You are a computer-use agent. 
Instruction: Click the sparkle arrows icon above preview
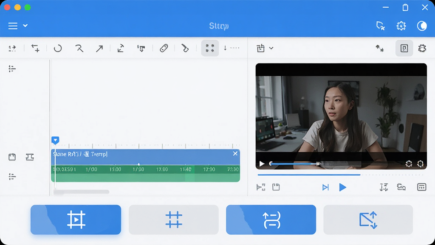tap(380, 48)
